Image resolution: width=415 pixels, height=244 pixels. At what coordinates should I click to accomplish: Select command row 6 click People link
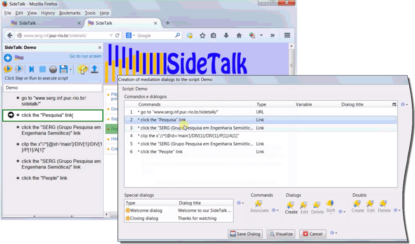coord(261,152)
